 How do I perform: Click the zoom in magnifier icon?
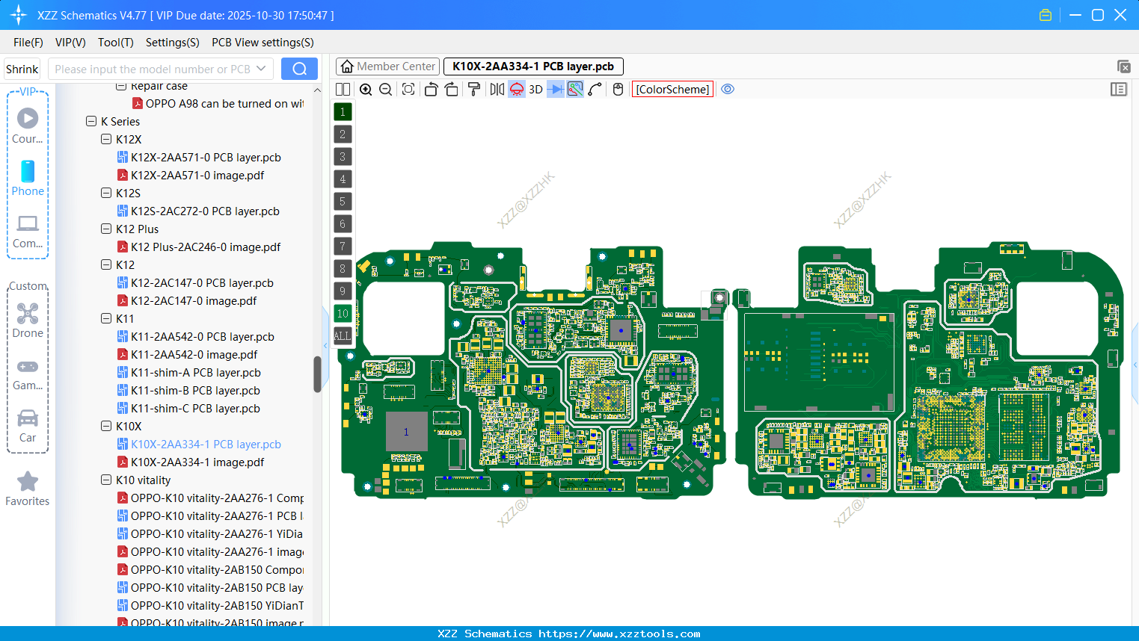366,90
